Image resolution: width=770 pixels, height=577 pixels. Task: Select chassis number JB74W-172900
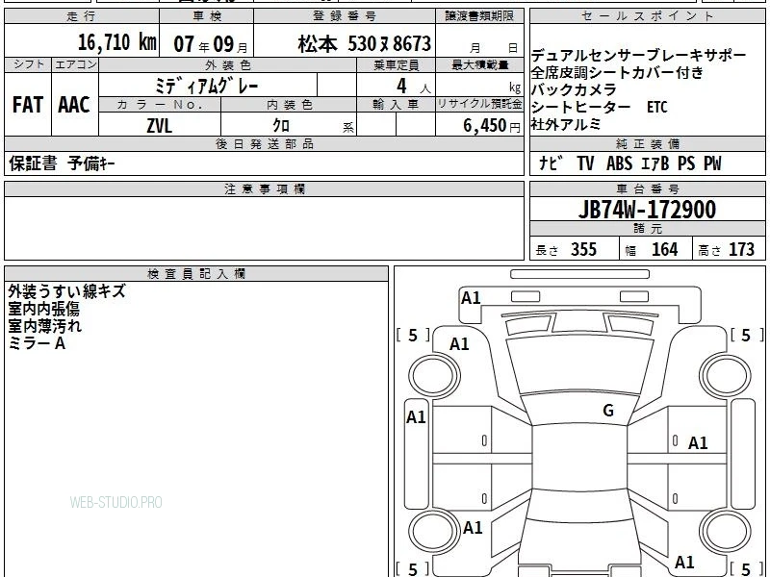647,210
